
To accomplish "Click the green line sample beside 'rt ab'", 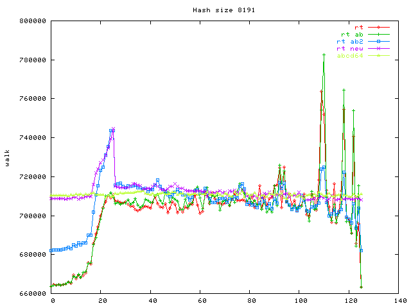I will tap(379, 34).
